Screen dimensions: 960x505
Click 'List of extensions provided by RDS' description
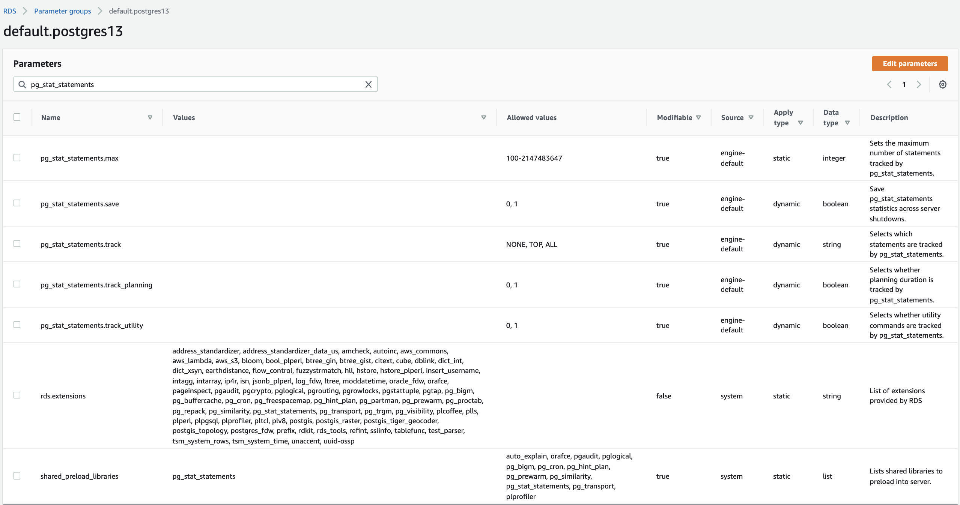tap(897, 395)
